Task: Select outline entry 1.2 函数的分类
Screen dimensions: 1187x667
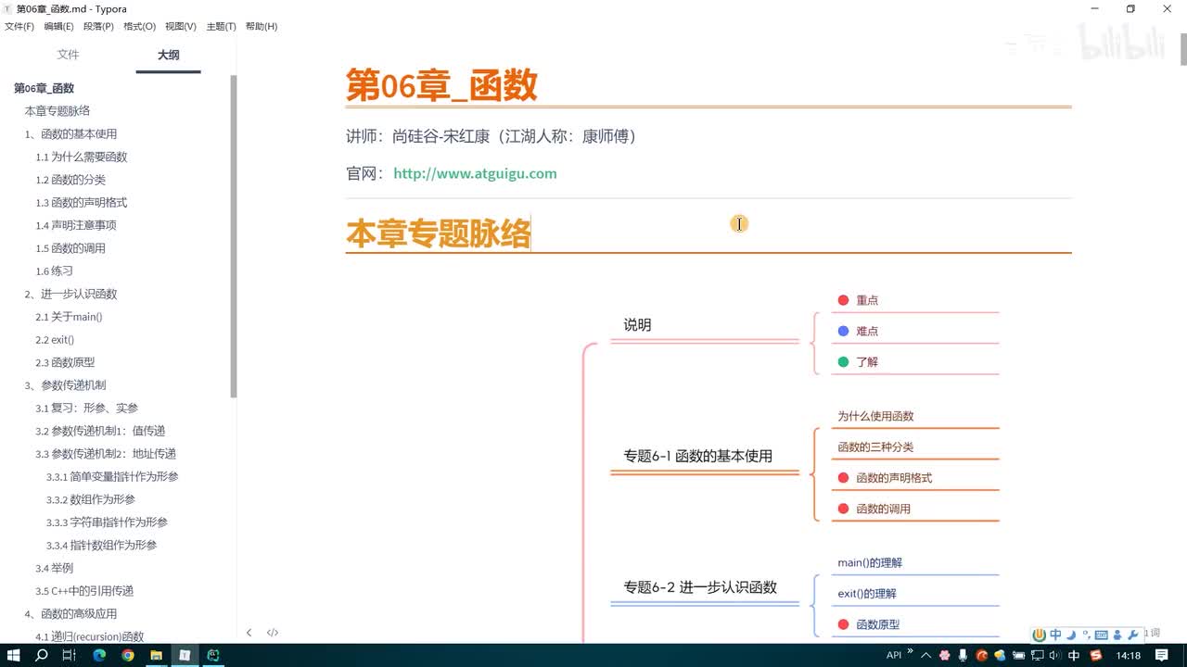Action: pos(70,180)
